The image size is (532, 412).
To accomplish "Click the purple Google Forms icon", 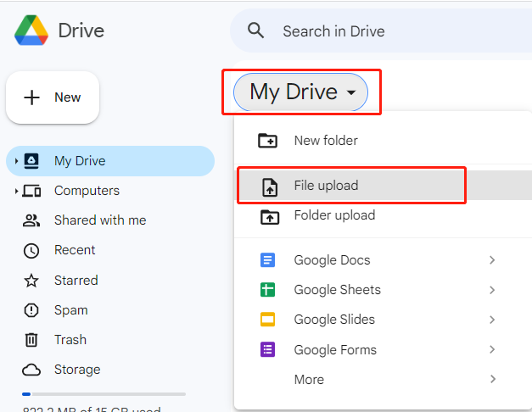I will click(x=267, y=349).
